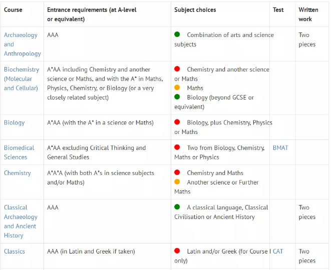This screenshot has height=270, width=331.
Task: Open the Chemistry course link
Action: tap(18, 173)
